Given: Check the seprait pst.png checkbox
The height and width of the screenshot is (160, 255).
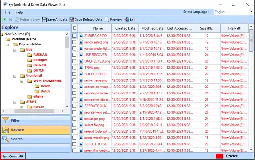Looking at the screenshot, I should (x=74, y=119).
